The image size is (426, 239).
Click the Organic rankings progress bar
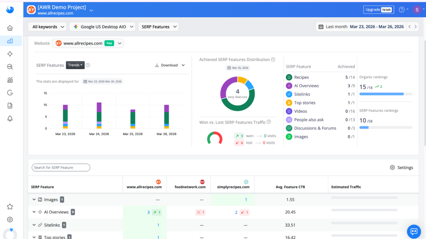[x=386, y=94]
